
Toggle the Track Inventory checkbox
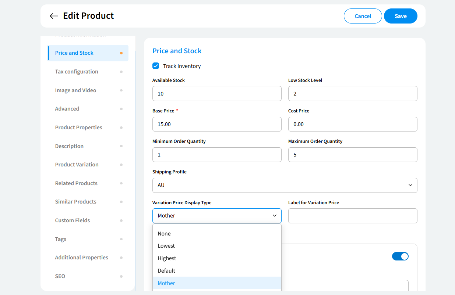(x=156, y=66)
